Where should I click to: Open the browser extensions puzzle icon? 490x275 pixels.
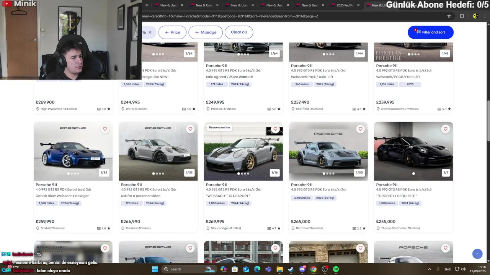(x=462, y=16)
